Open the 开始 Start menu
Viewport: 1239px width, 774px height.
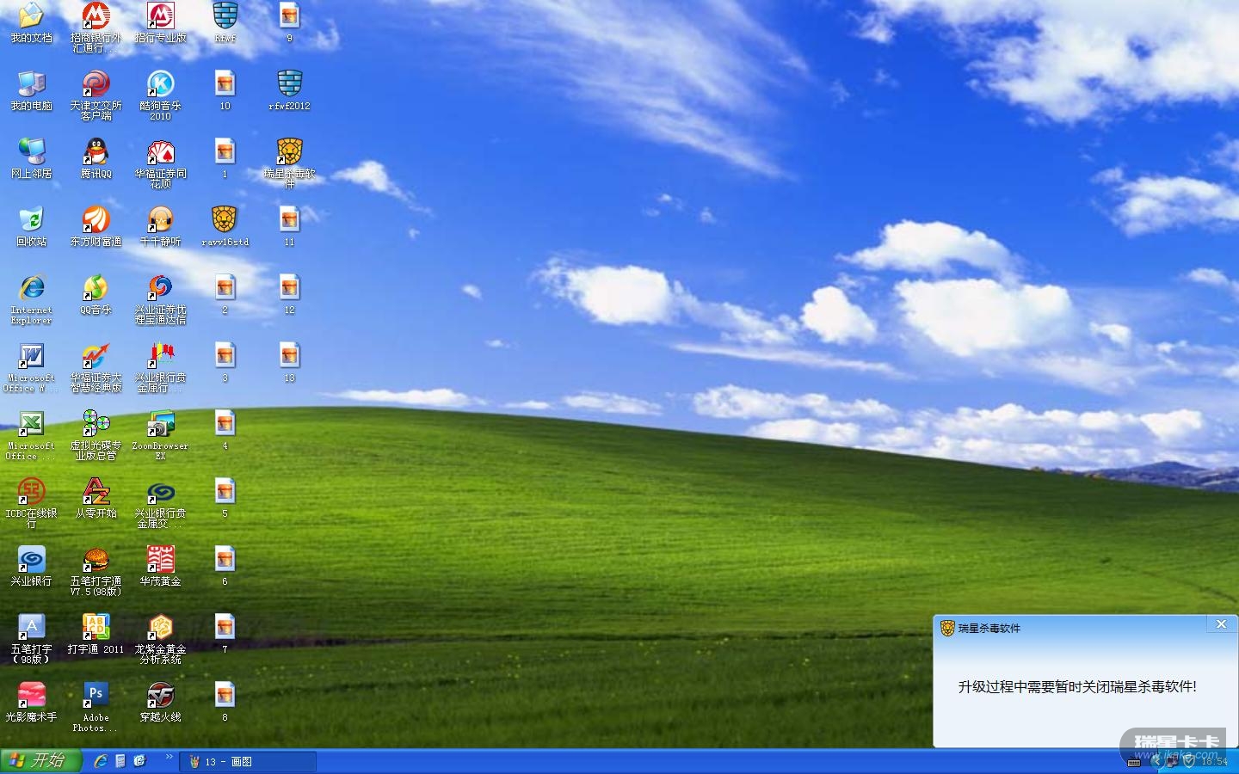pos(40,761)
